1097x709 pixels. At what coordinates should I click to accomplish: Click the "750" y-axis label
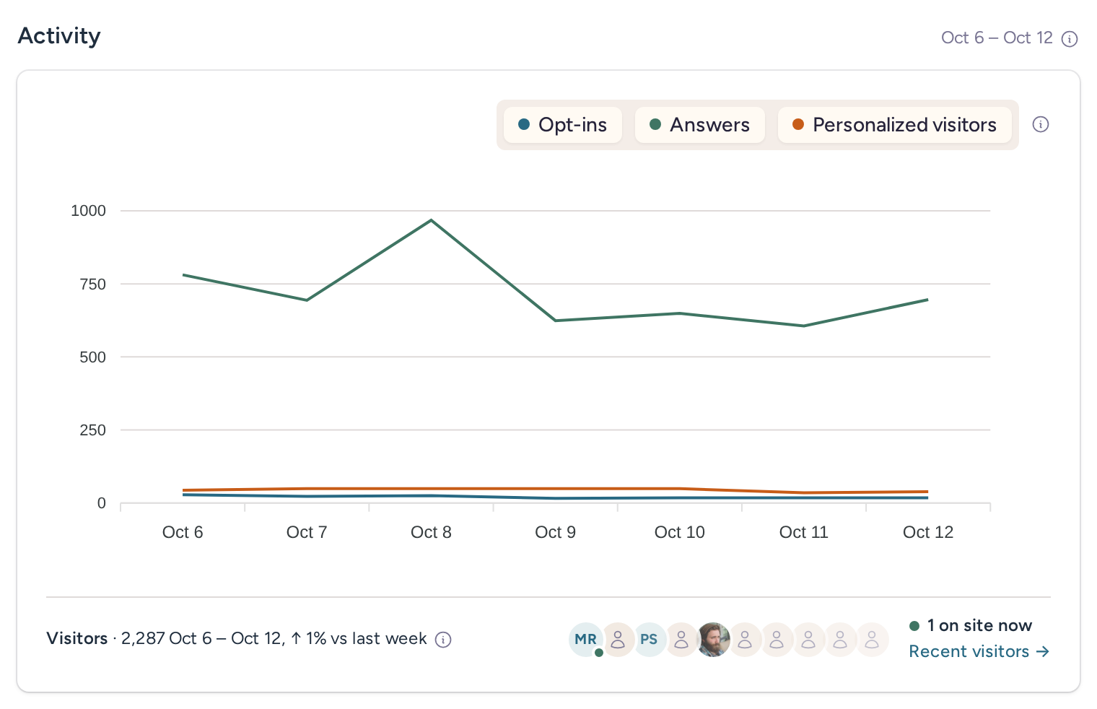point(92,284)
